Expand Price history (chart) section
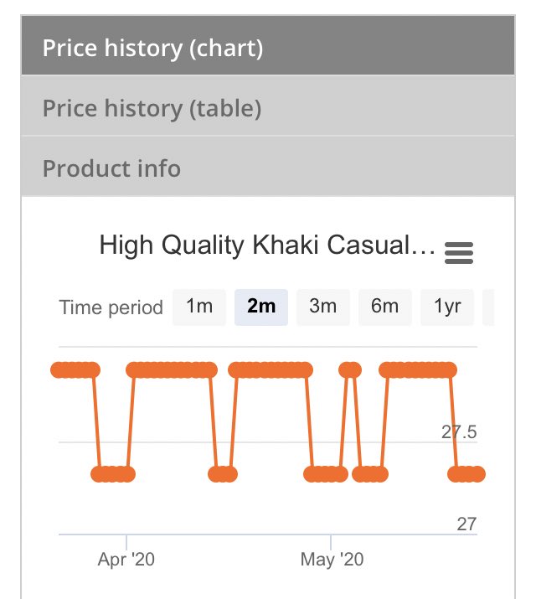The image size is (536, 599). click(x=268, y=45)
